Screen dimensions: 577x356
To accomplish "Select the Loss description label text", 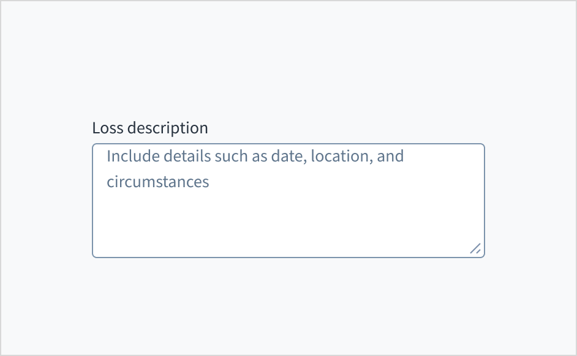I will [x=150, y=128].
